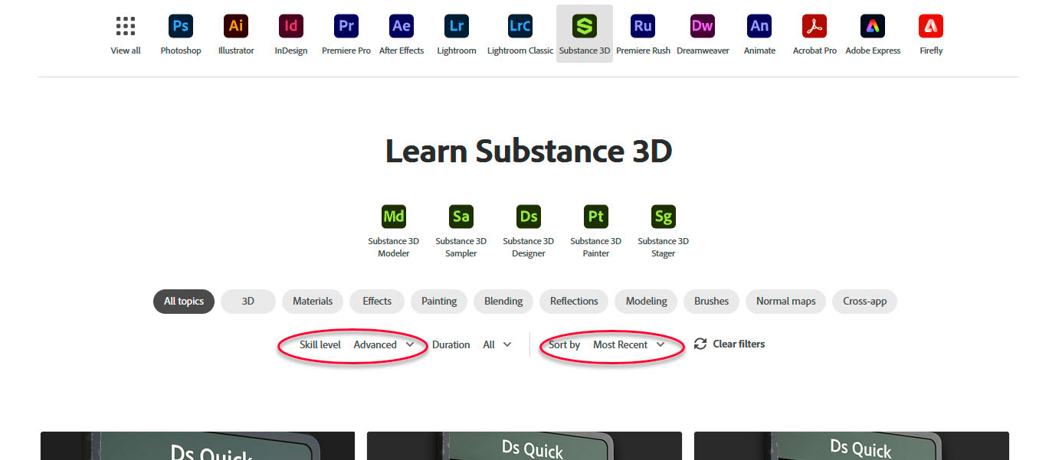Click the Acrobat Pro icon

pos(814,25)
